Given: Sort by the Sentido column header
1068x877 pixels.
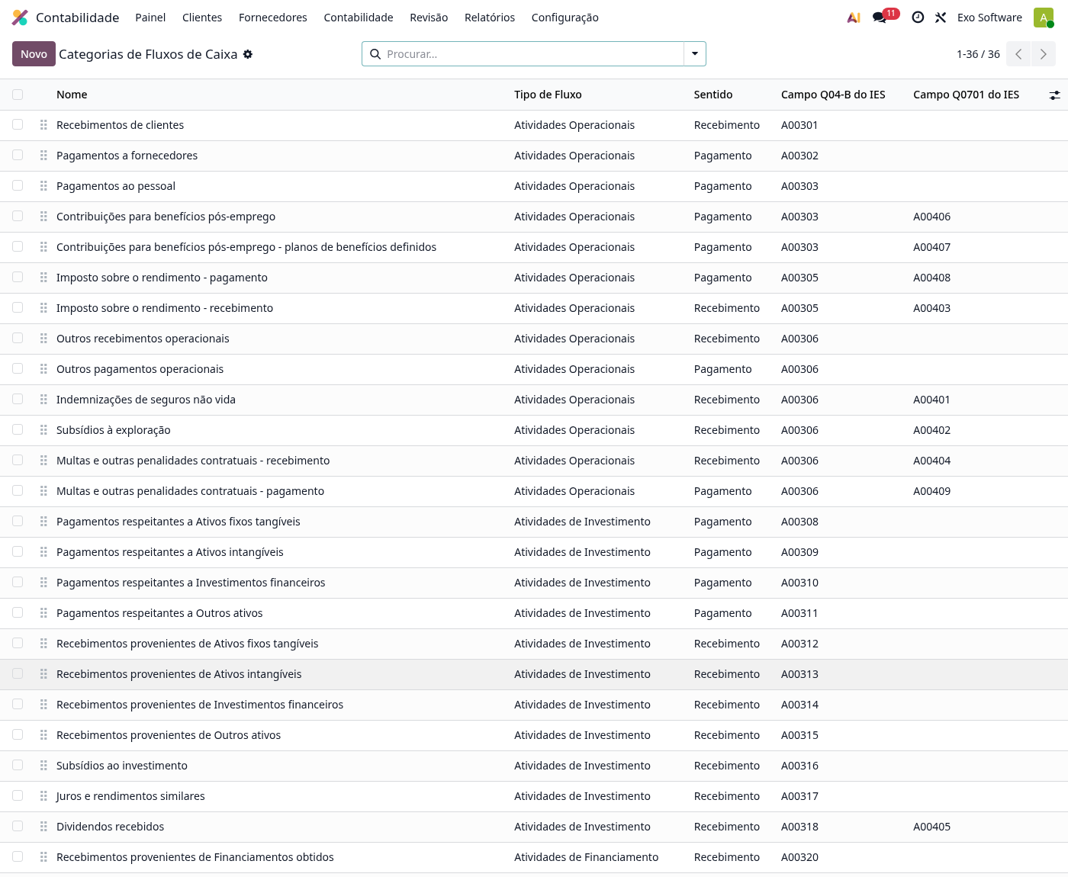Looking at the screenshot, I should 713,95.
